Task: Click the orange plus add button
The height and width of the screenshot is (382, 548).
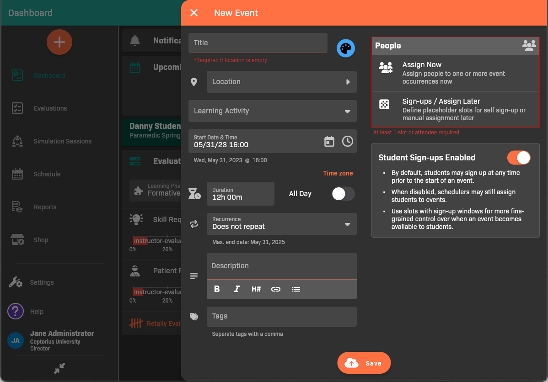Action: [x=59, y=42]
